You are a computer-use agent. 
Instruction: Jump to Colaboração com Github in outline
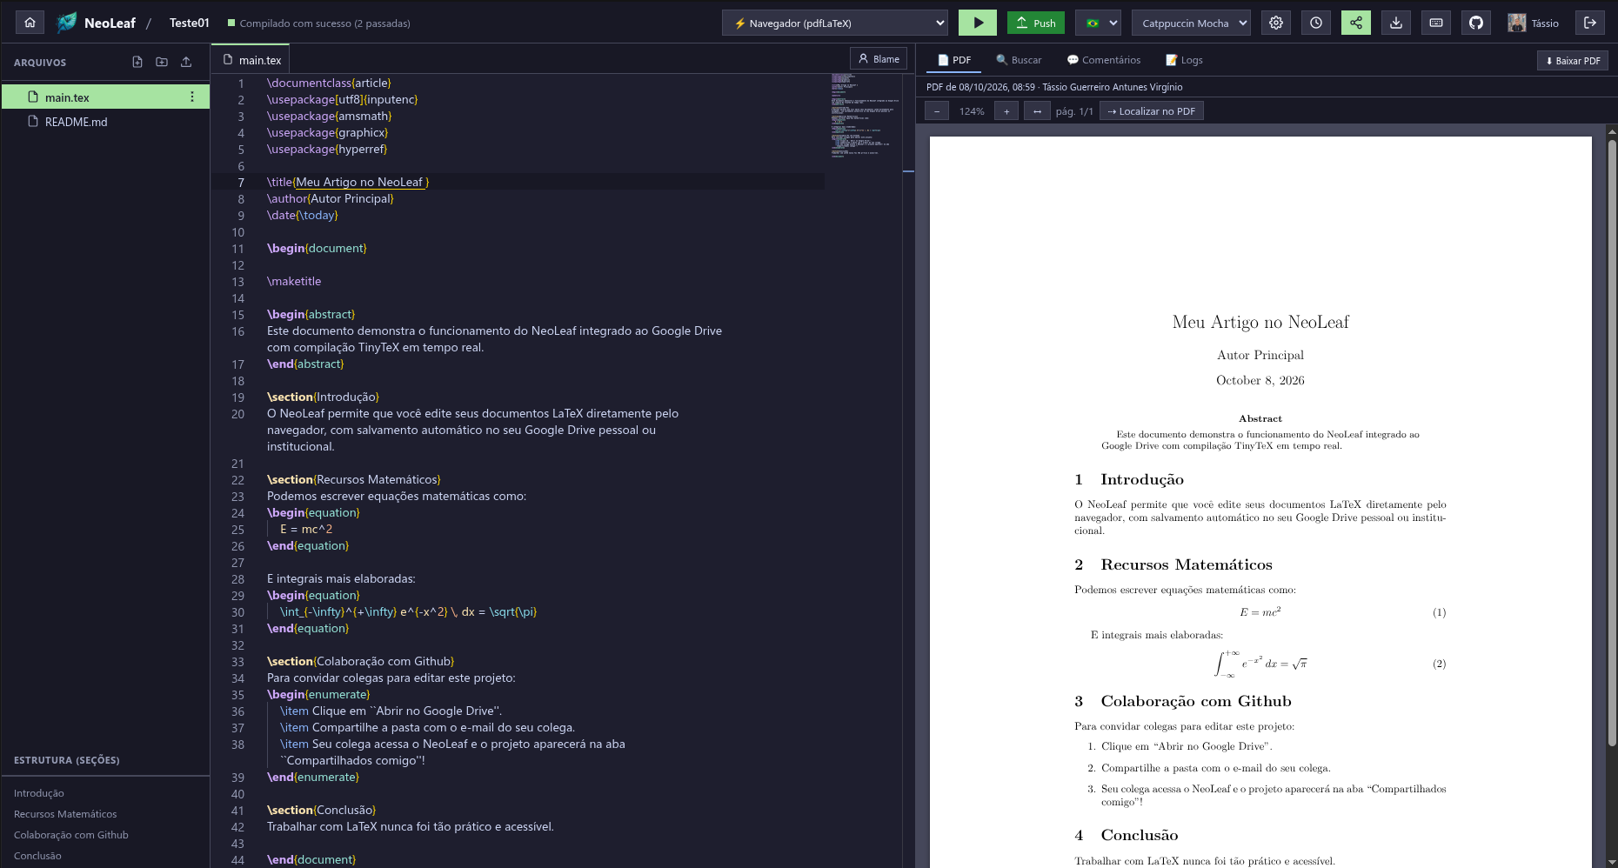point(71,835)
